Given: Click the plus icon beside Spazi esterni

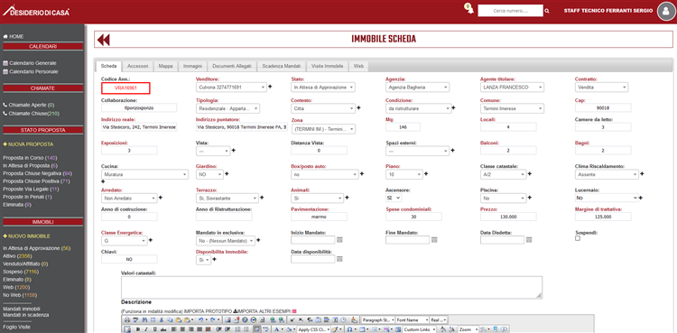Looking at the screenshot, I should click(452, 151).
